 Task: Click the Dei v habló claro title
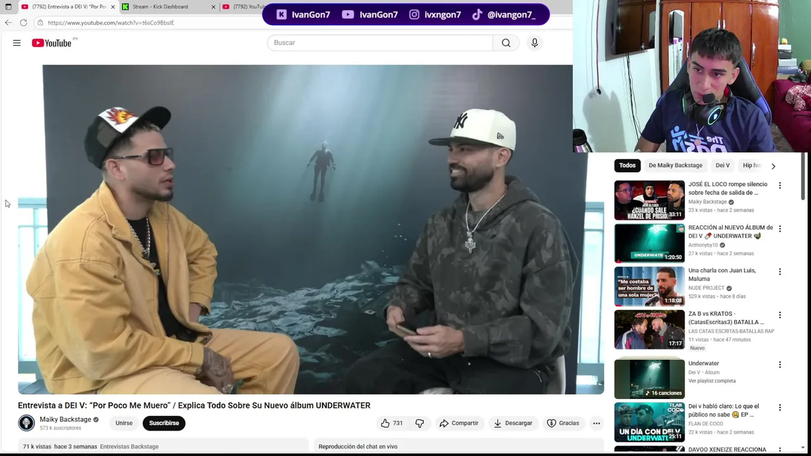[724, 410]
